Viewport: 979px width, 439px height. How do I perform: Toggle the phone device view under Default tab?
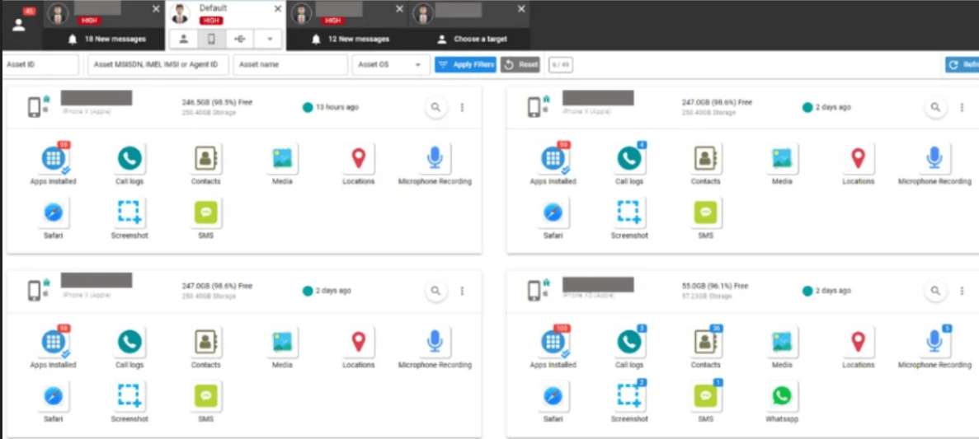[211, 39]
